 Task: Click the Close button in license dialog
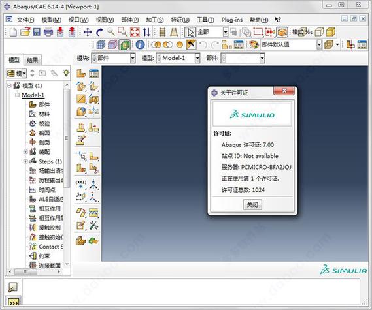pos(252,205)
